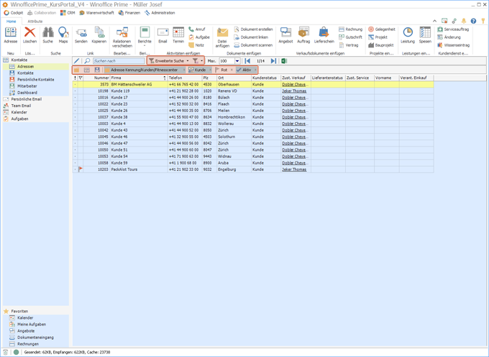
Task: Open the Dobler Cheve link for BM Hättenschweiler
Action: 294,84
